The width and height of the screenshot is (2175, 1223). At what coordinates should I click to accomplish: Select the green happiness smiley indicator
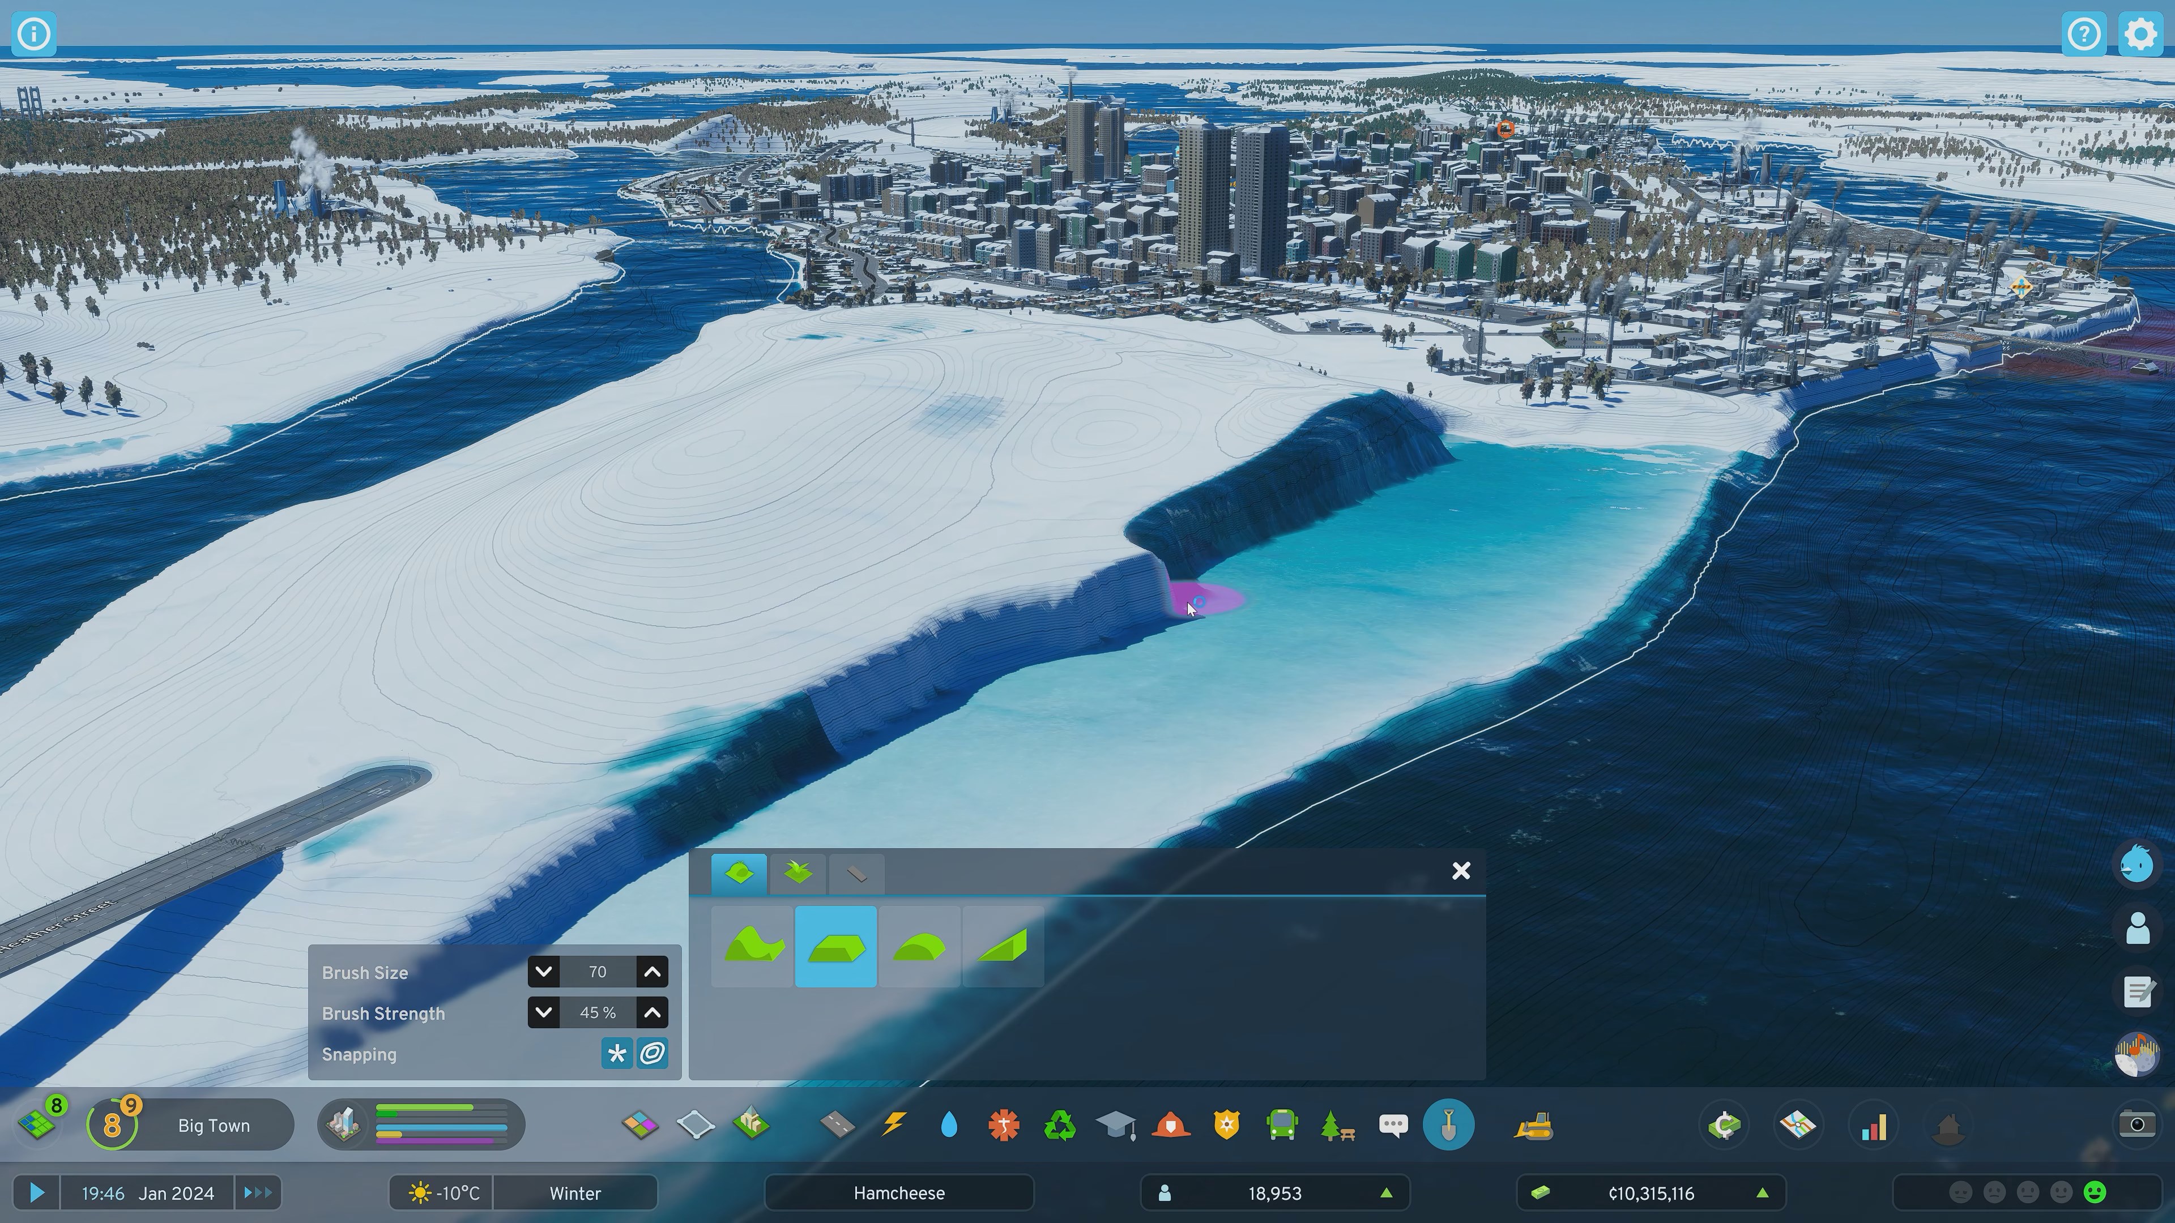(2096, 1192)
